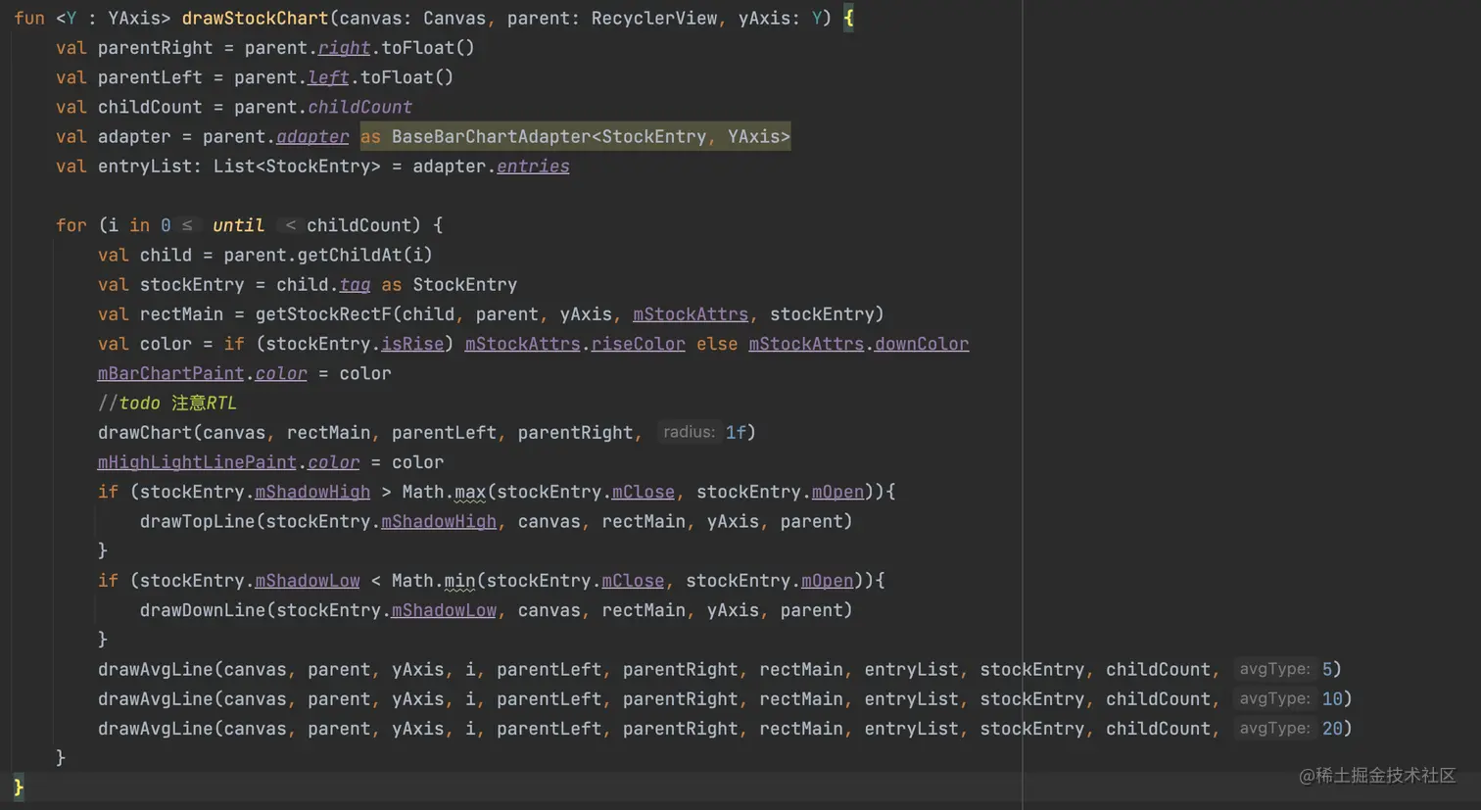Select the BaseBarChartAdapter type in the cast

point(492,136)
